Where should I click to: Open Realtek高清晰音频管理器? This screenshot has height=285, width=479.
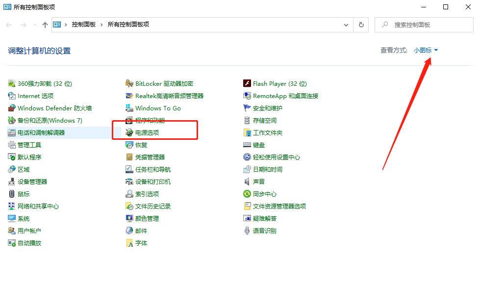click(165, 96)
